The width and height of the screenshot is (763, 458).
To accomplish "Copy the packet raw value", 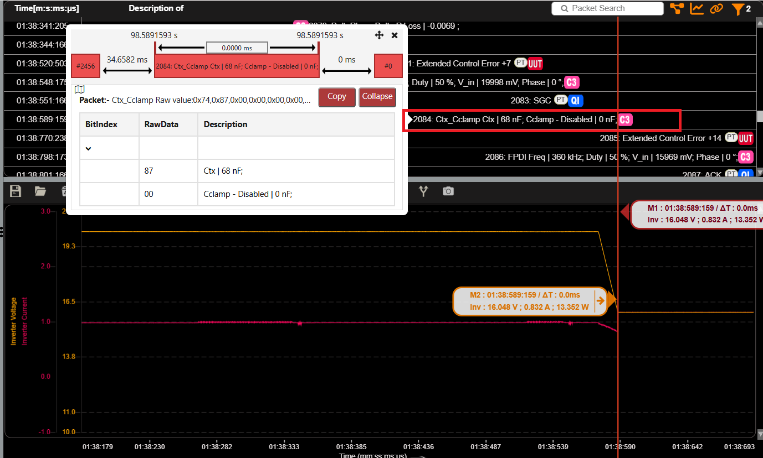I will coord(337,97).
